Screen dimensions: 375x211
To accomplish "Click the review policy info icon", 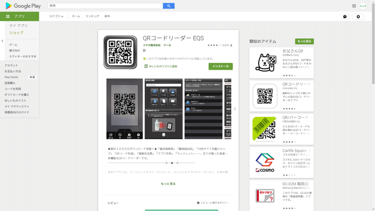I will click(x=198, y=203).
